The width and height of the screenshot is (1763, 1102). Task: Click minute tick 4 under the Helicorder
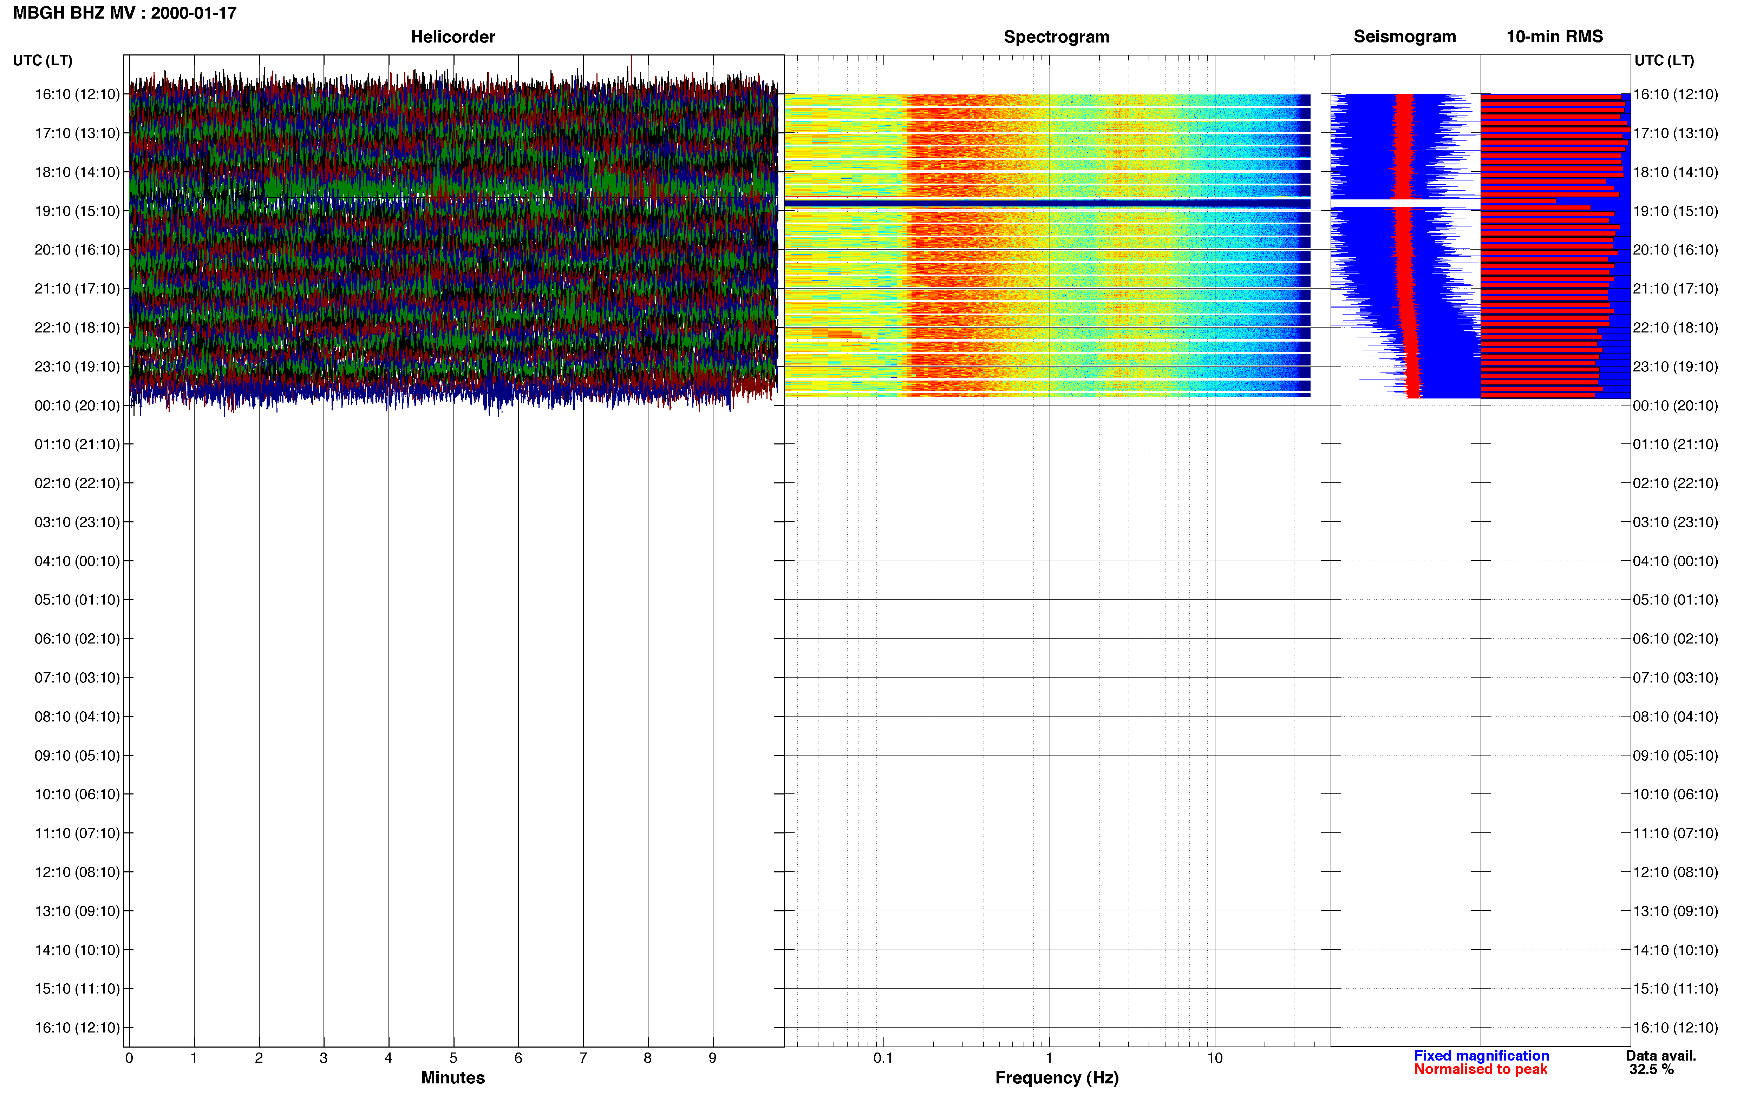click(388, 1057)
